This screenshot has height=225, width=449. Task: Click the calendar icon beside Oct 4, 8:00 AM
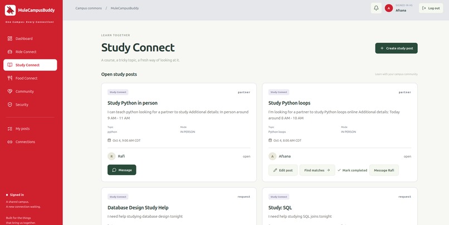270,140
